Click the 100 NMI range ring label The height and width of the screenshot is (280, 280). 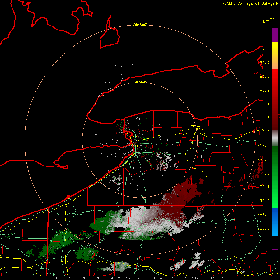pyautogui.click(x=140, y=25)
